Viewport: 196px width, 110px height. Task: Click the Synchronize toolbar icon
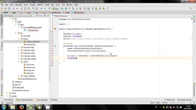coord(9,9)
